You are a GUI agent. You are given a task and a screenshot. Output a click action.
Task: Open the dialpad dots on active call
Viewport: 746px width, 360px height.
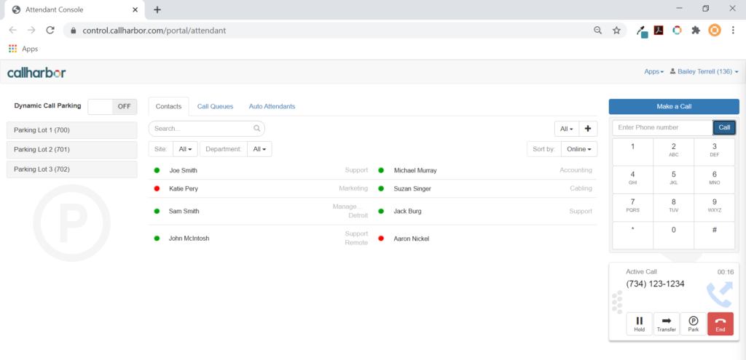pyautogui.click(x=617, y=302)
